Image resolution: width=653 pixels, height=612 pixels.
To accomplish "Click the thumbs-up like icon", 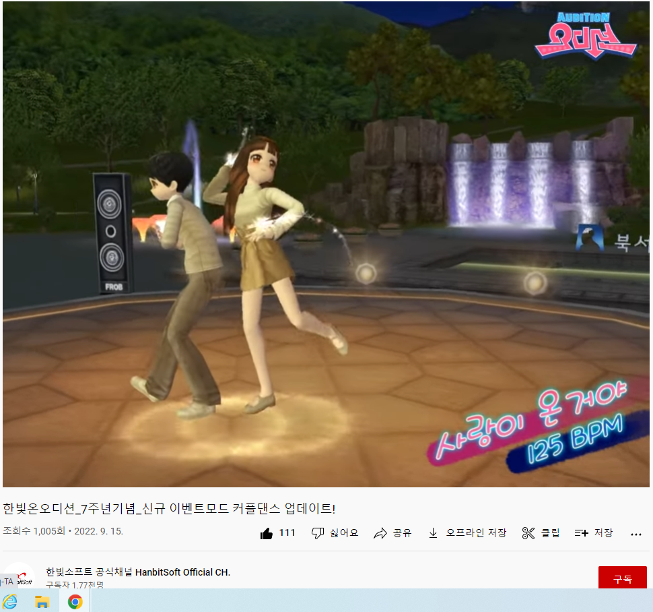I will 267,533.
